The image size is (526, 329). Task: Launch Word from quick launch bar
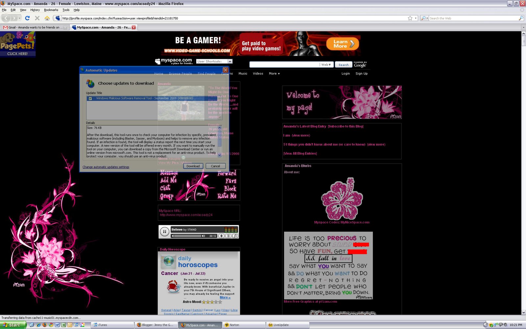pyautogui.click(x=57, y=325)
